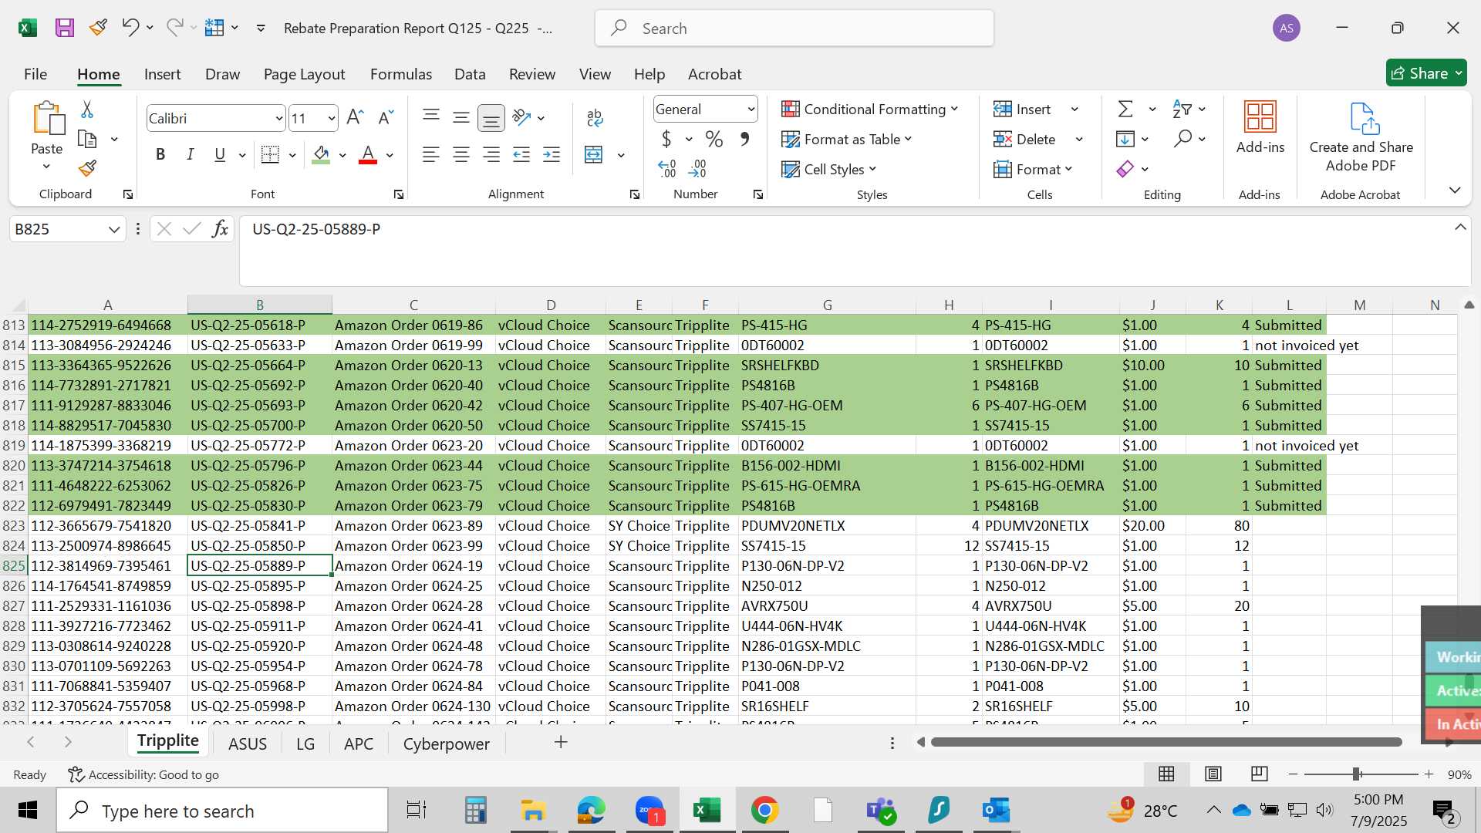Switch to the Insert ribbon tab

tap(162, 74)
